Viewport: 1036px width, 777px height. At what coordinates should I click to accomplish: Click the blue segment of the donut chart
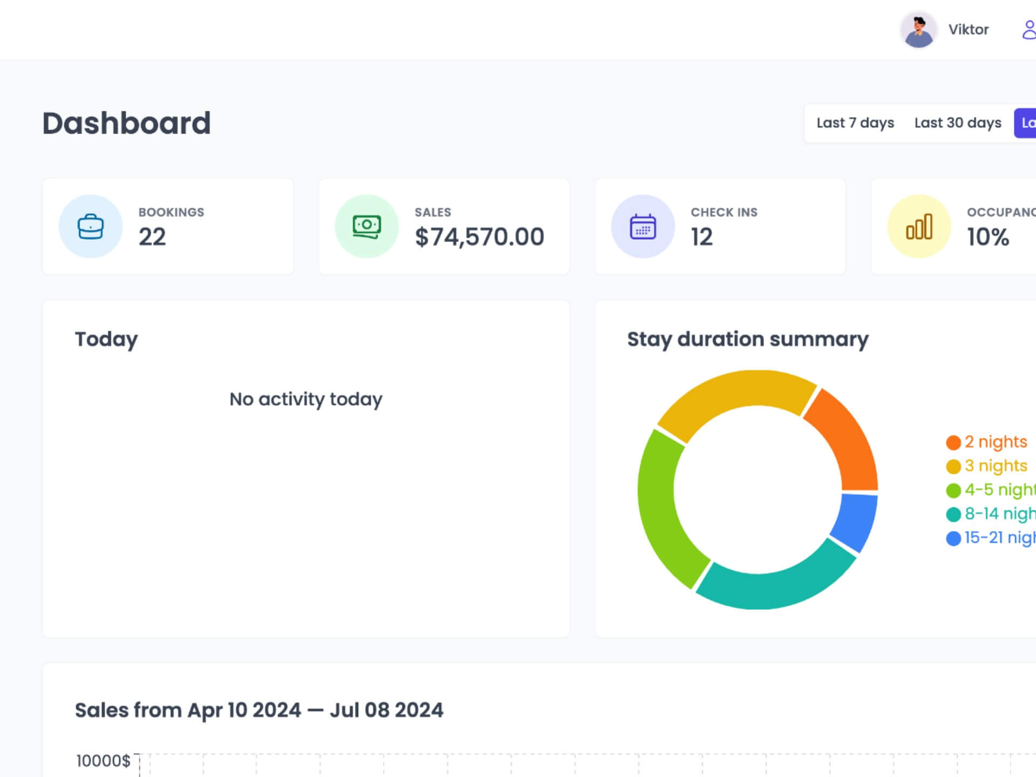point(857,522)
